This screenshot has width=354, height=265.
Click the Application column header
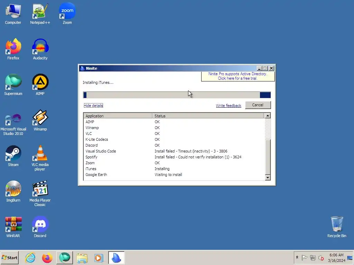point(118,116)
